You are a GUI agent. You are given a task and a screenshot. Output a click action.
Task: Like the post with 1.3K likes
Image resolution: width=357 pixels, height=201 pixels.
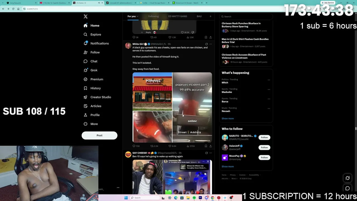tap(172, 37)
